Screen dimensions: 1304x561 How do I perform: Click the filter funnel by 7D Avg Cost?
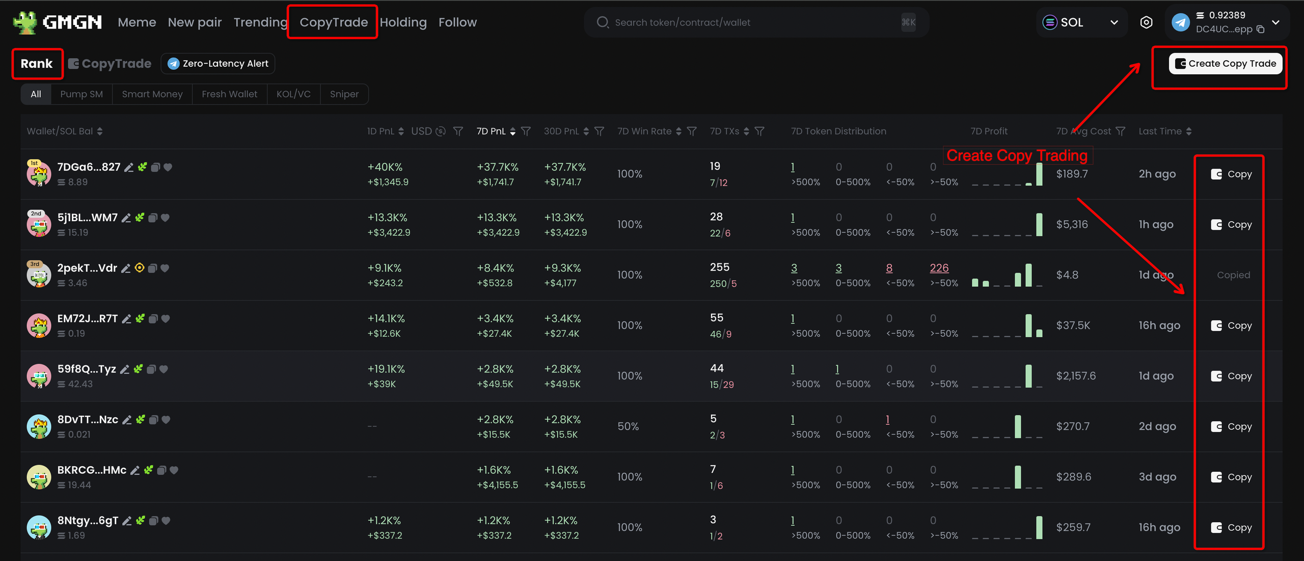(1120, 131)
